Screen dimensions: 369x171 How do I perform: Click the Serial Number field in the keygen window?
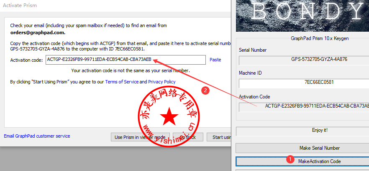[x=304, y=60]
